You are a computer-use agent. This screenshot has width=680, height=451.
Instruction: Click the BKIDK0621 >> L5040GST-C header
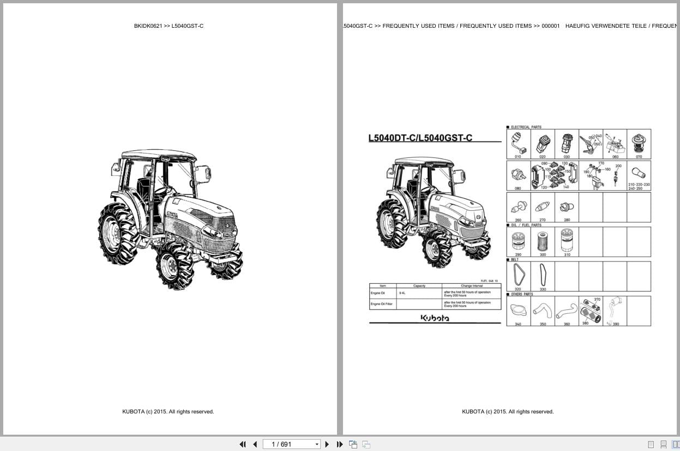click(x=169, y=26)
